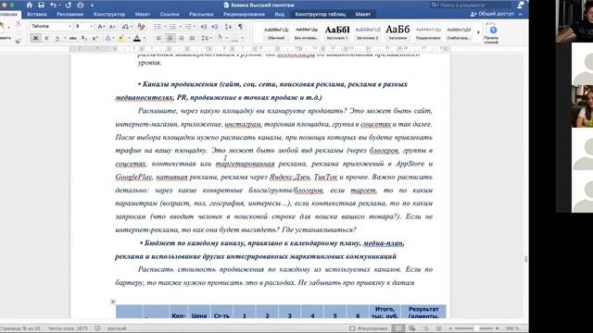The image size is (593, 333).
Task: Apply subscript formatting
Action: pyautogui.click(x=84, y=38)
